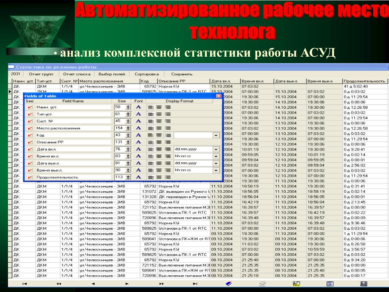389x292 pixels.
Task: Click the size value 154 input
Action: click(x=120, y=128)
